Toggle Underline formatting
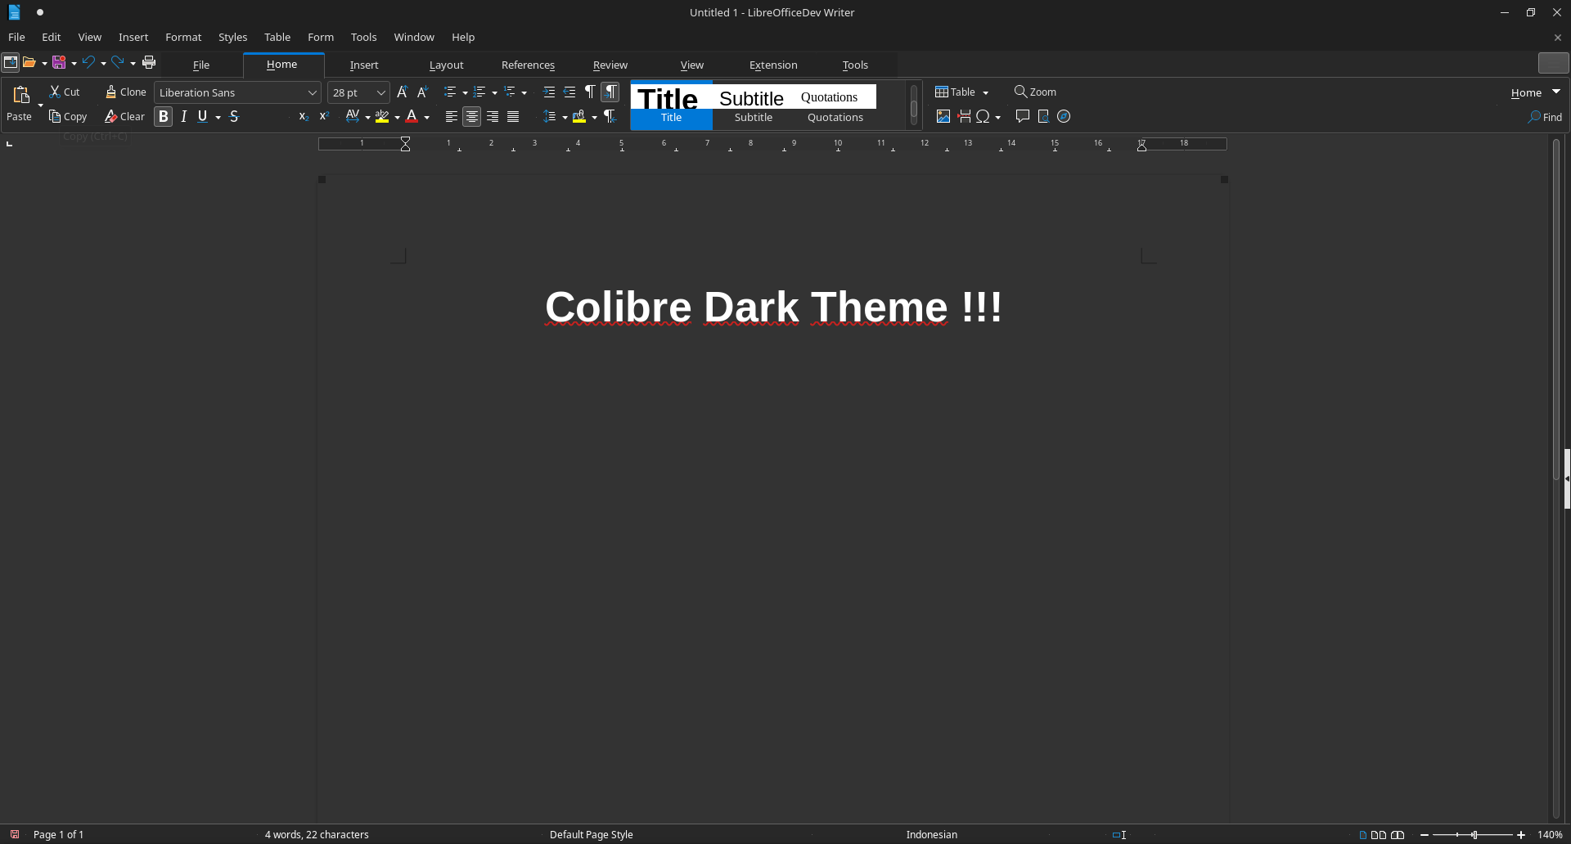Image resolution: width=1571 pixels, height=844 pixels. click(x=203, y=117)
